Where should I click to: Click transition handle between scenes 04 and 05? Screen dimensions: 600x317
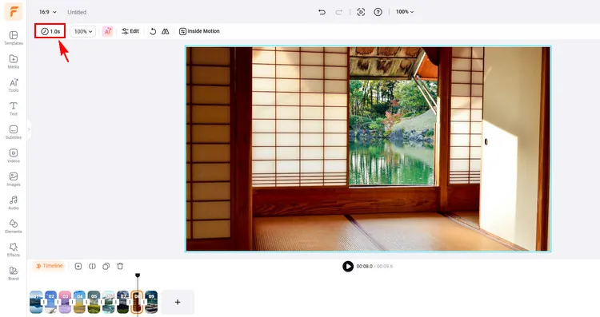coord(86,302)
